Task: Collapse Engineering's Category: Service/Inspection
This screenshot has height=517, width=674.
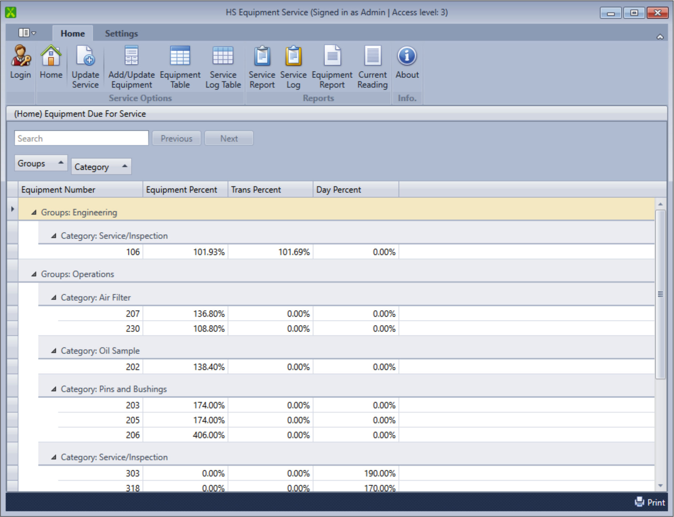Action: click(x=53, y=236)
